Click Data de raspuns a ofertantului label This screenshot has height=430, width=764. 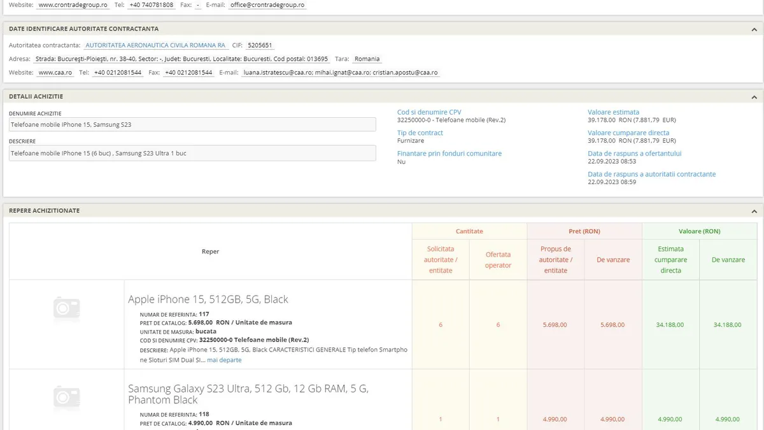pos(634,154)
